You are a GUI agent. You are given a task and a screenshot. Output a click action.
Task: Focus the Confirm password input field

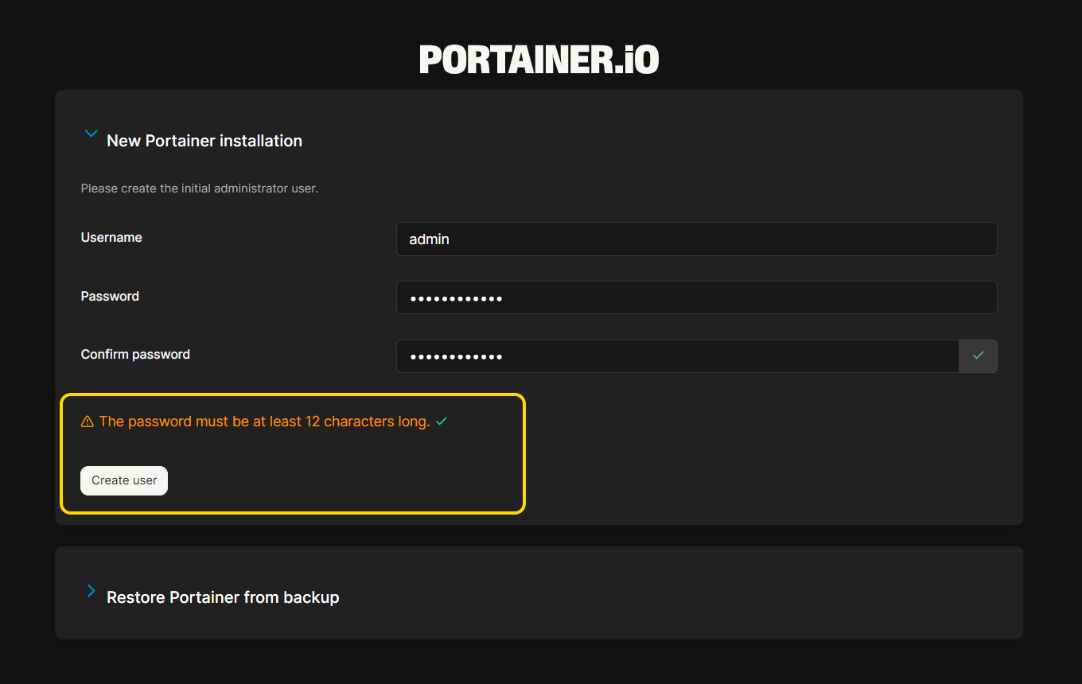678,356
